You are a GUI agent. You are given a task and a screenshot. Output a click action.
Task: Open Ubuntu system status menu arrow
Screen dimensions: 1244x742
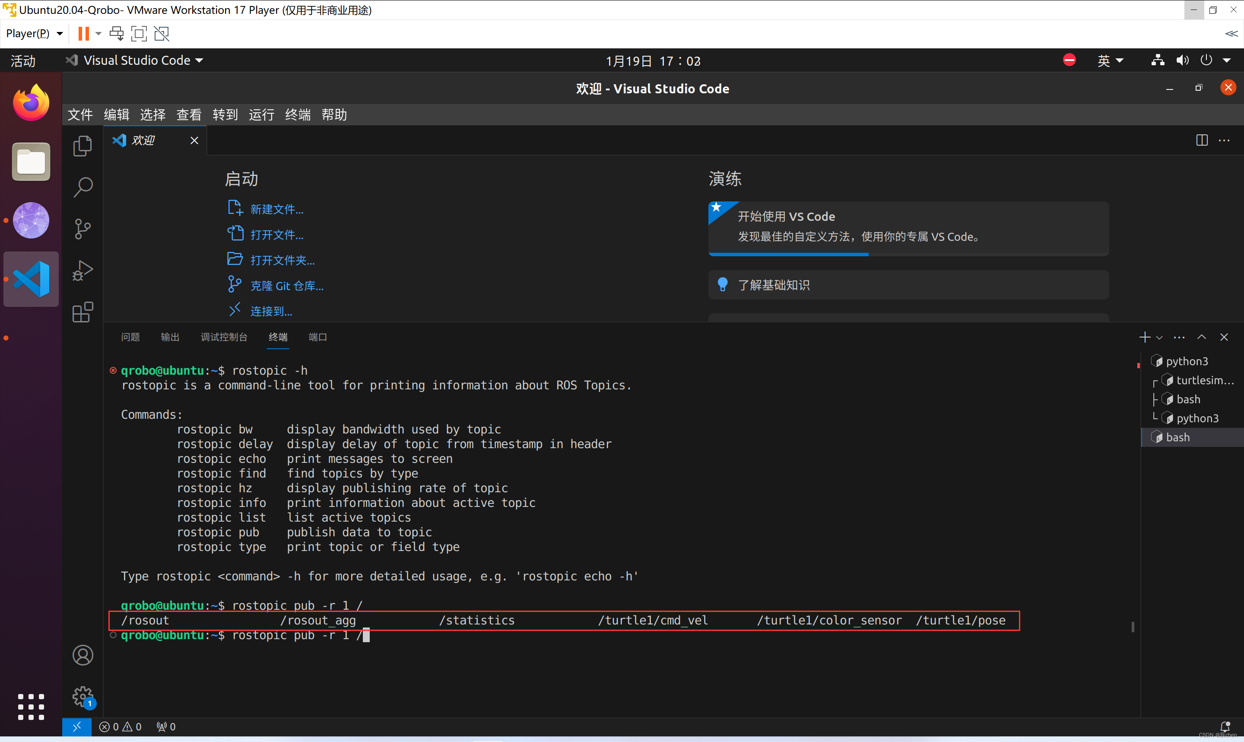(1227, 61)
